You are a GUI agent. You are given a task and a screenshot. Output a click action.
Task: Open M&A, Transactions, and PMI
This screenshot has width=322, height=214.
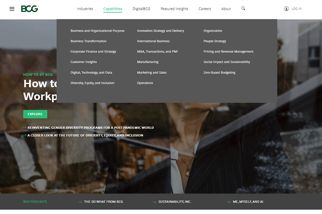tap(158, 51)
